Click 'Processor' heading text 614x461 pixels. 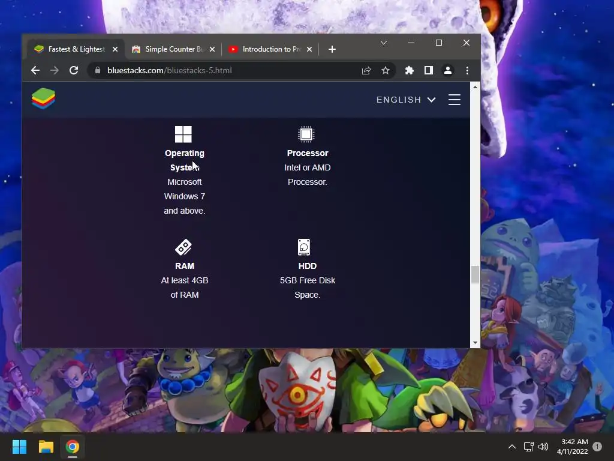pos(308,153)
